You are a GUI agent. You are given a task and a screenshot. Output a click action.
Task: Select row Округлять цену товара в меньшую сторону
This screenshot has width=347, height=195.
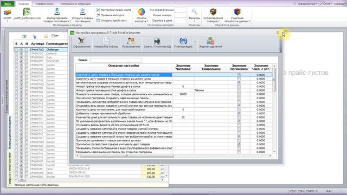(x=124, y=79)
